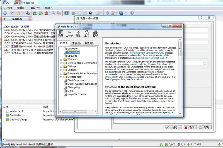Switch to the Index (索引) tab
Screen dimensions: 223x148
[x=76, y=43]
